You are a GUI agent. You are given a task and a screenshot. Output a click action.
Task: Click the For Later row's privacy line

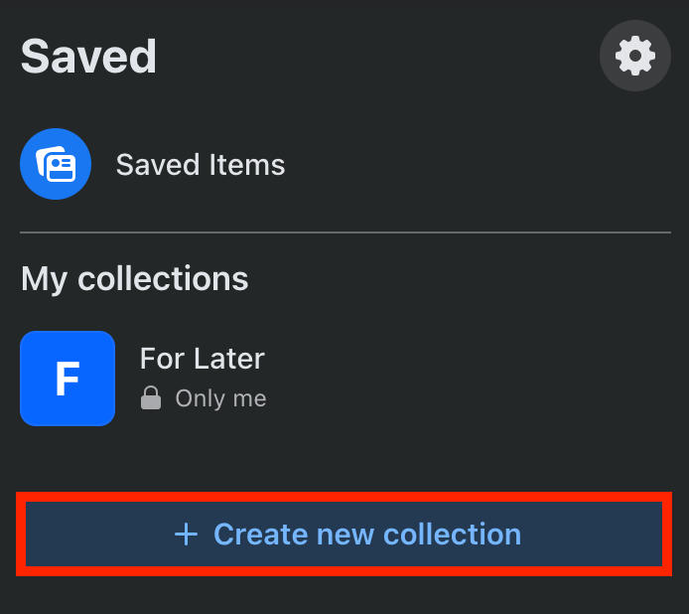[204, 399]
